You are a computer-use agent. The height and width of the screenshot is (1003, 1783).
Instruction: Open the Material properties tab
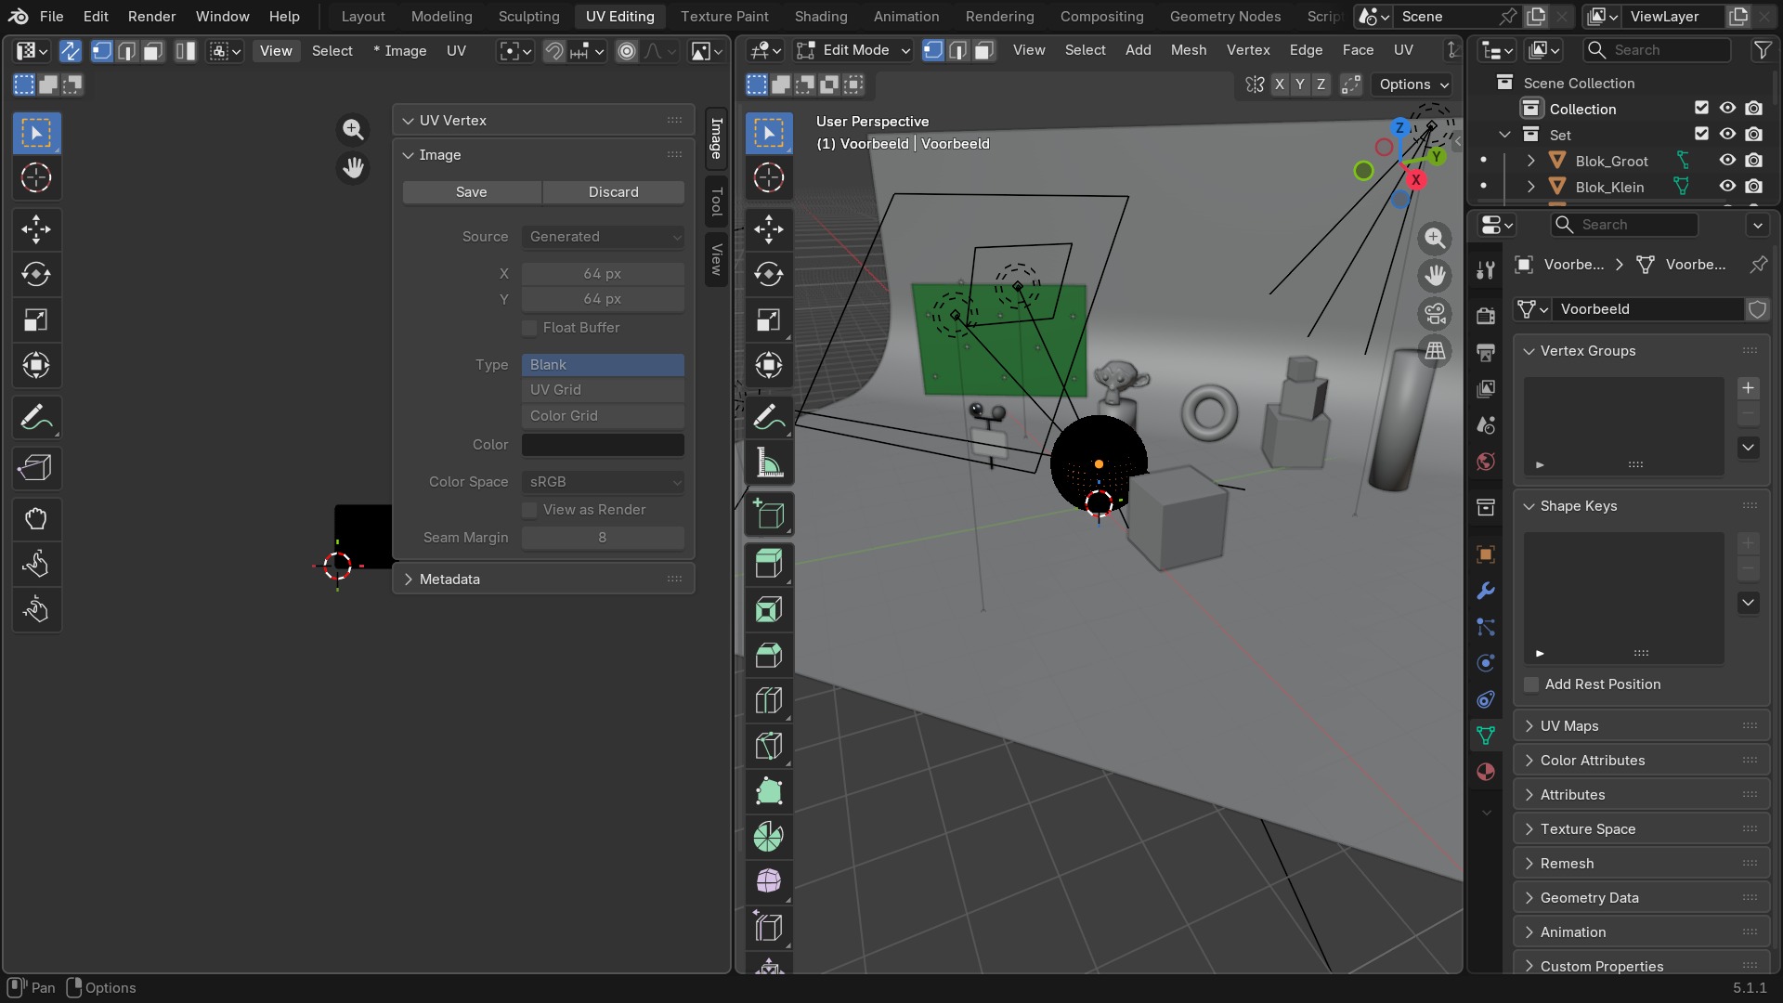[x=1486, y=772]
